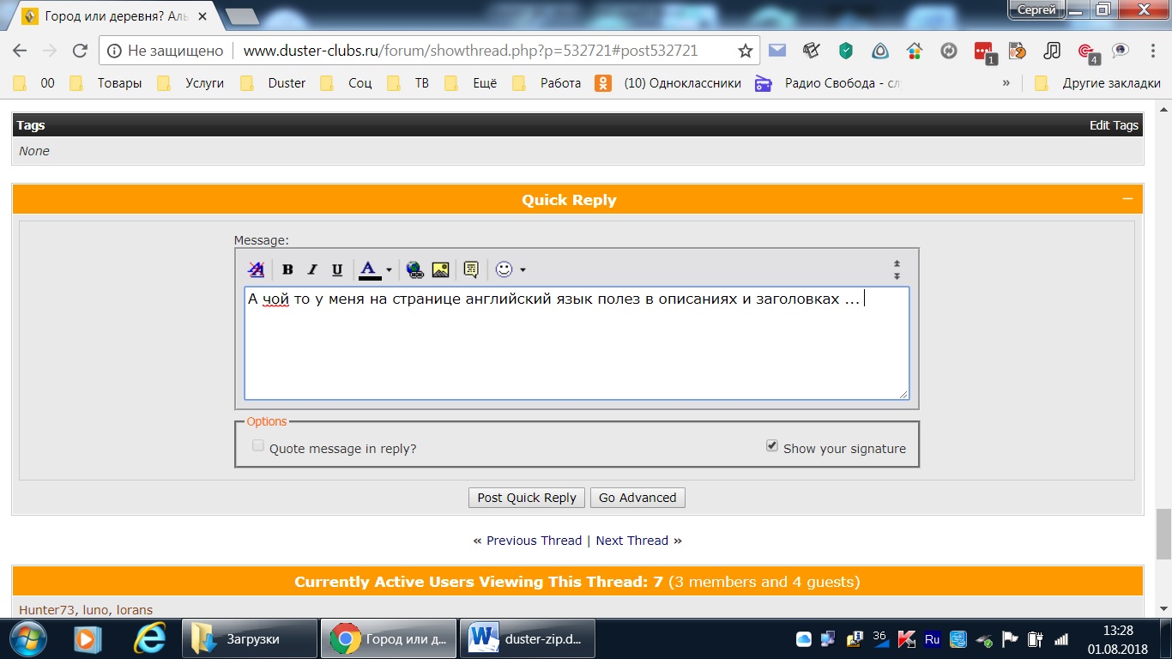Bookmark this page with the star icon
This screenshot has height=659, width=1172.
[745, 51]
